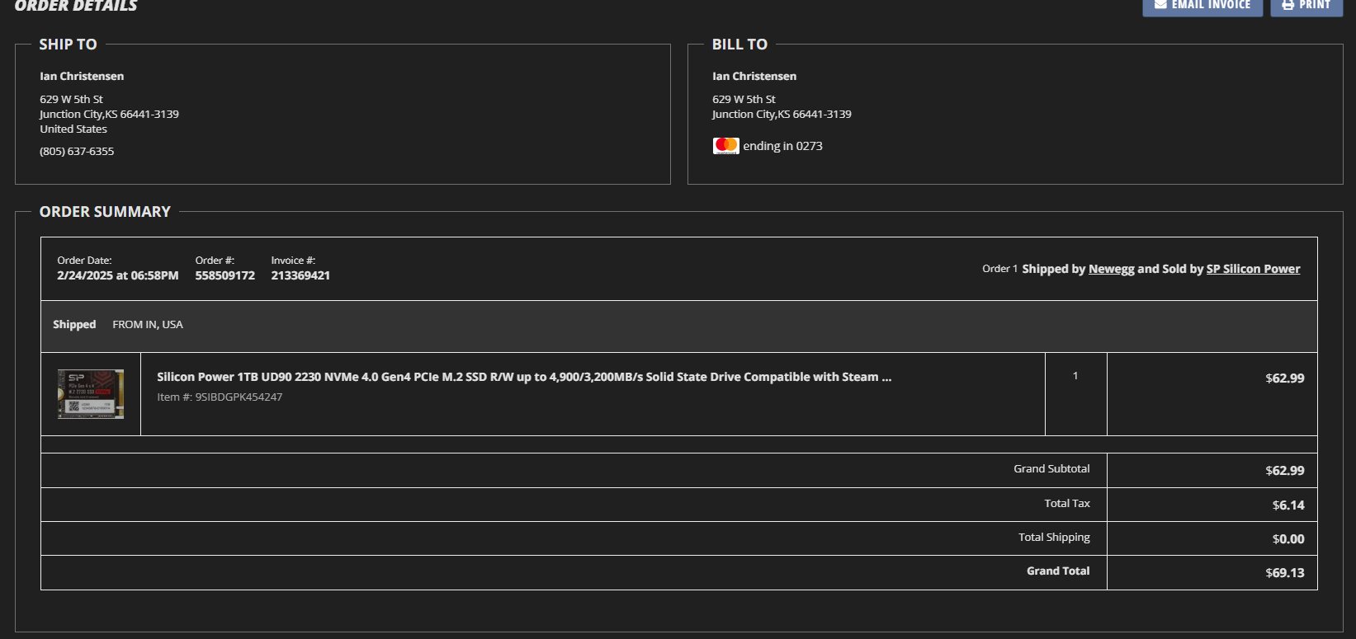Viewport: 1356px width, 639px height.
Task: Click the Total Shipping amount $0.00
Action: point(1287,539)
